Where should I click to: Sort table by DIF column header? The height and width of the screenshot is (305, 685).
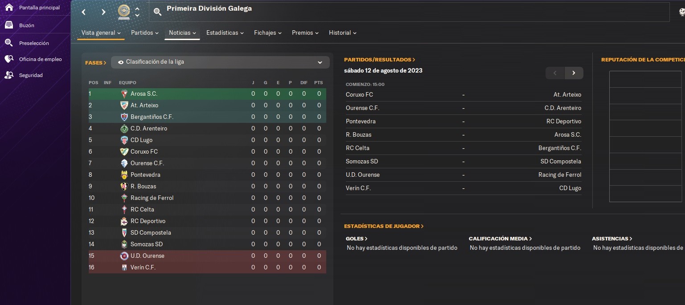[x=304, y=83]
